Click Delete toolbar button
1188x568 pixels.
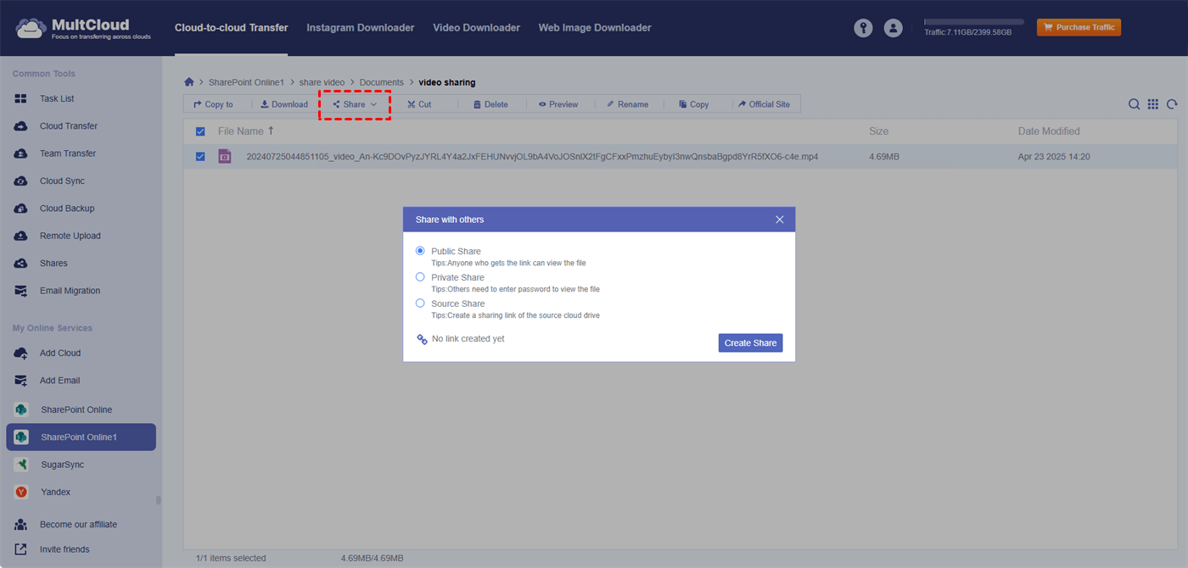[490, 104]
